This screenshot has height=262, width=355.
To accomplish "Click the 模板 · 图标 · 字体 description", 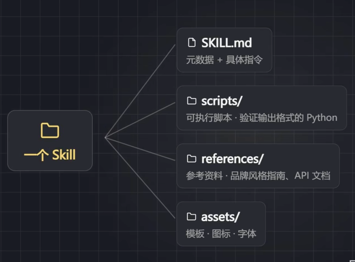I will pos(221,234).
